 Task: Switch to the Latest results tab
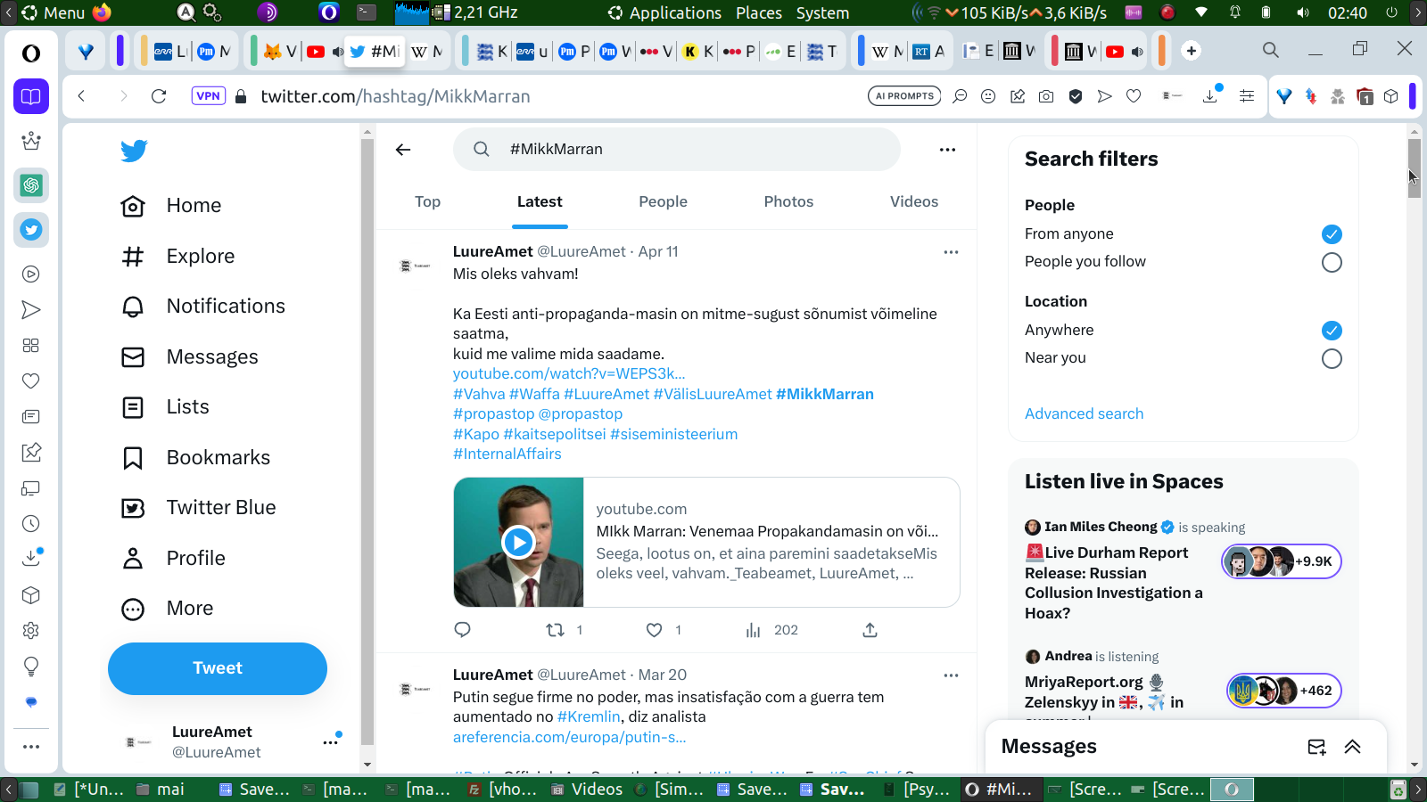(540, 202)
